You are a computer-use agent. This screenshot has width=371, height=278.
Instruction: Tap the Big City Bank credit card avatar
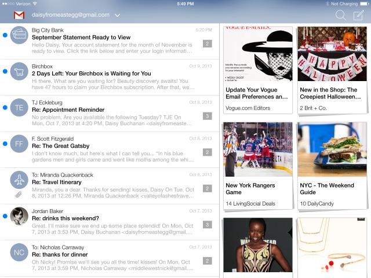19,35
